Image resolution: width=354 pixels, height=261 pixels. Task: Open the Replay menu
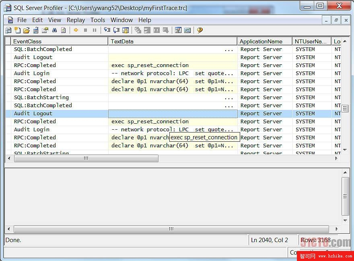tap(76, 20)
